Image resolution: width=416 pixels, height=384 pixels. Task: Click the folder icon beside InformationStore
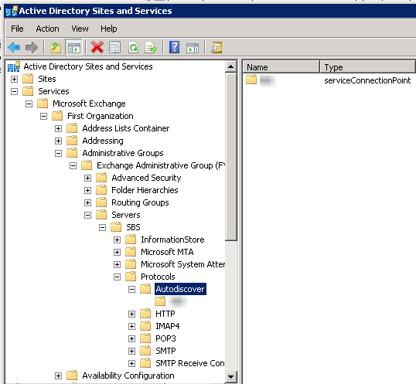click(x=131, y=240)
